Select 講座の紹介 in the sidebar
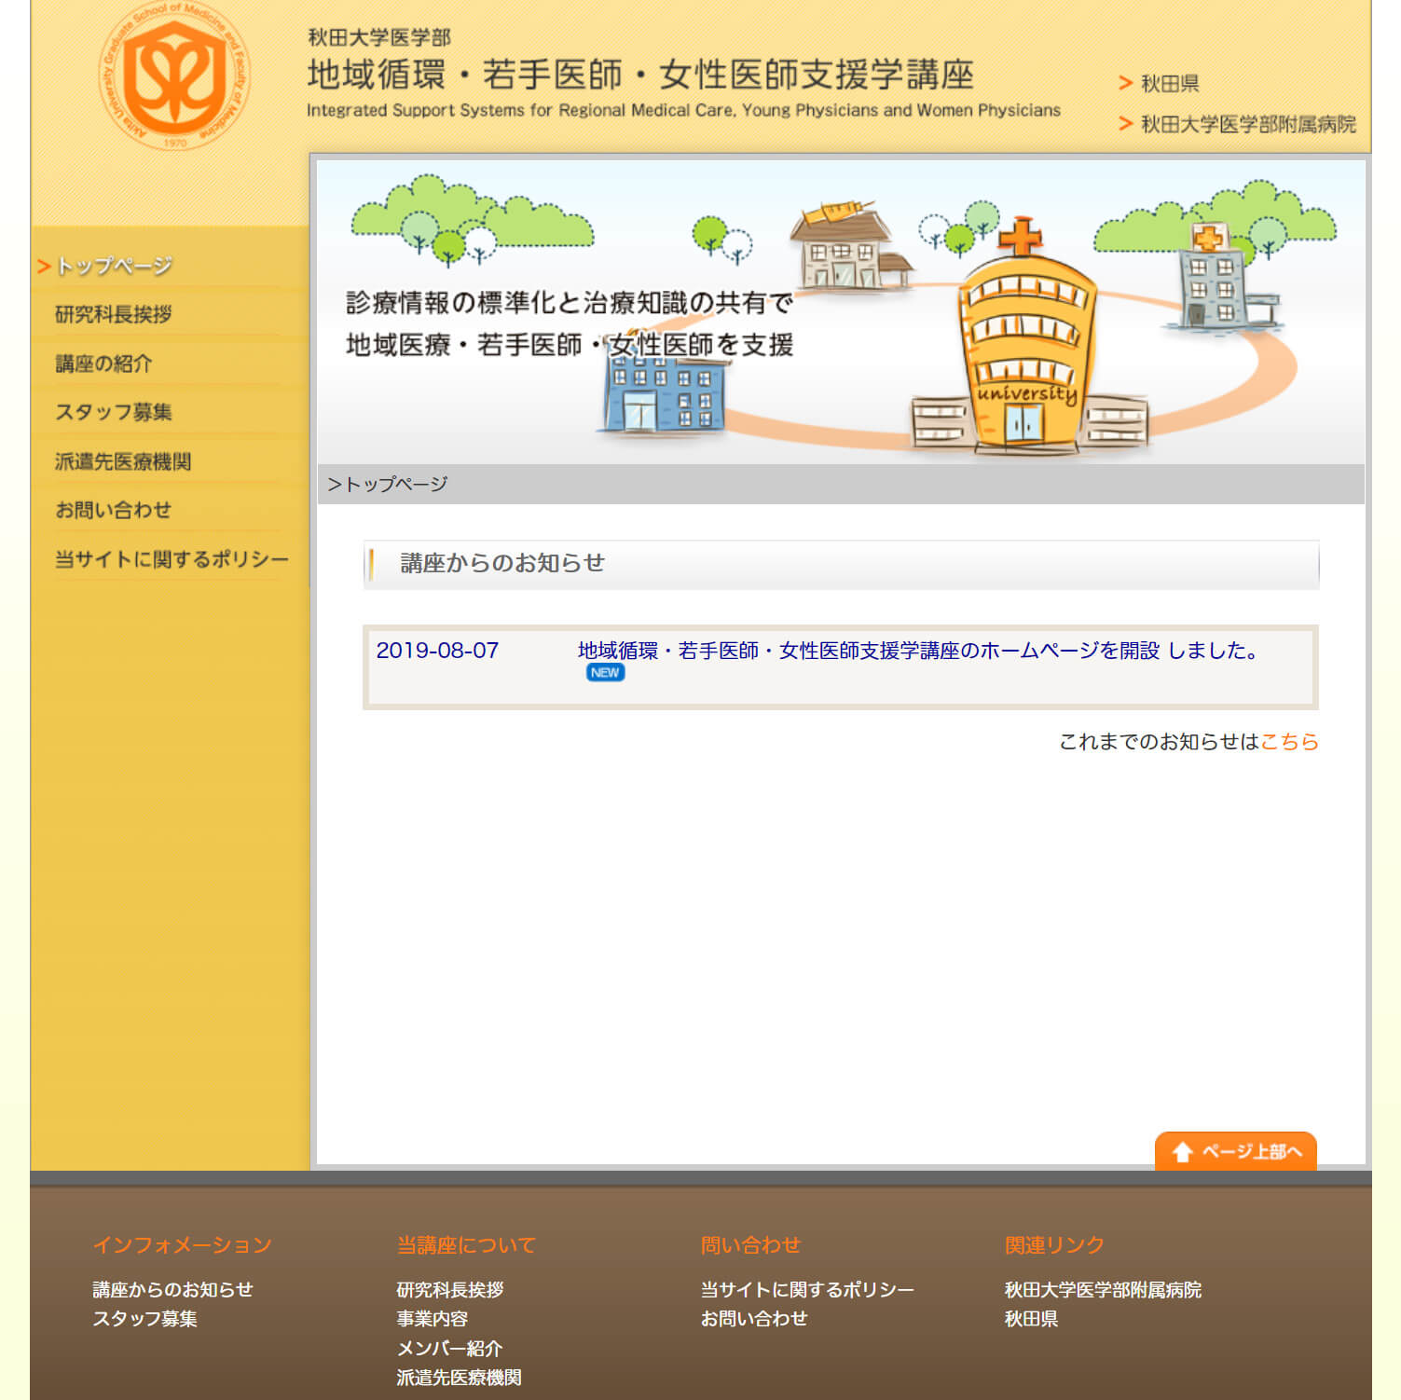Viewport: 1401px width, 1400px height. pyautogui.click(x=103, y=364)
